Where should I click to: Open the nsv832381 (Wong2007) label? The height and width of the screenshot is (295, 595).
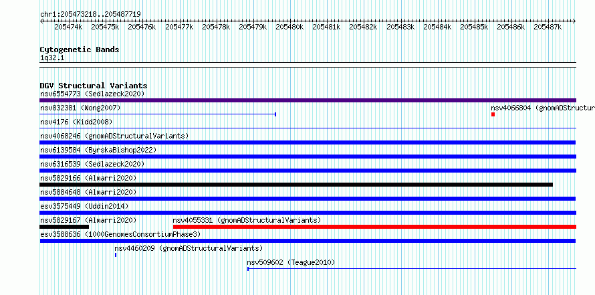[x=80, y=108]
